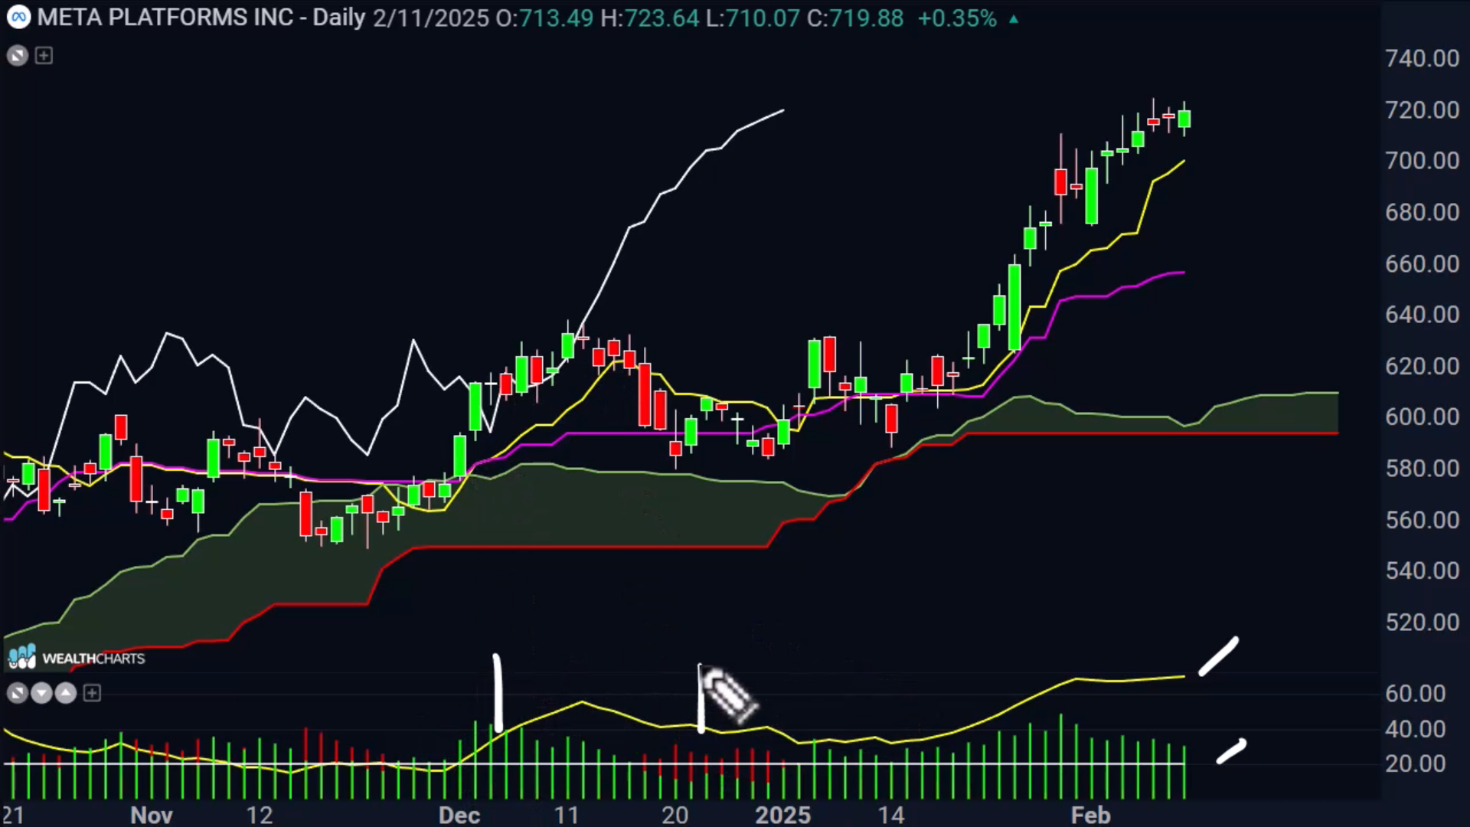Click the Meta logo icon beside the chart title
This screenshot has height=827, width=1470.
(18, 17)
